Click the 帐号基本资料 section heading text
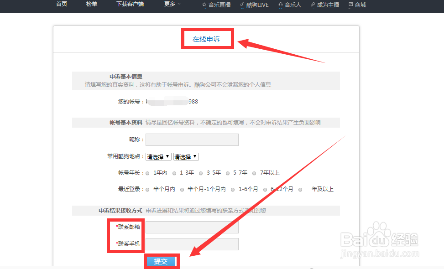This screenshot has width=444, height=269. click(x=126, y=123)
